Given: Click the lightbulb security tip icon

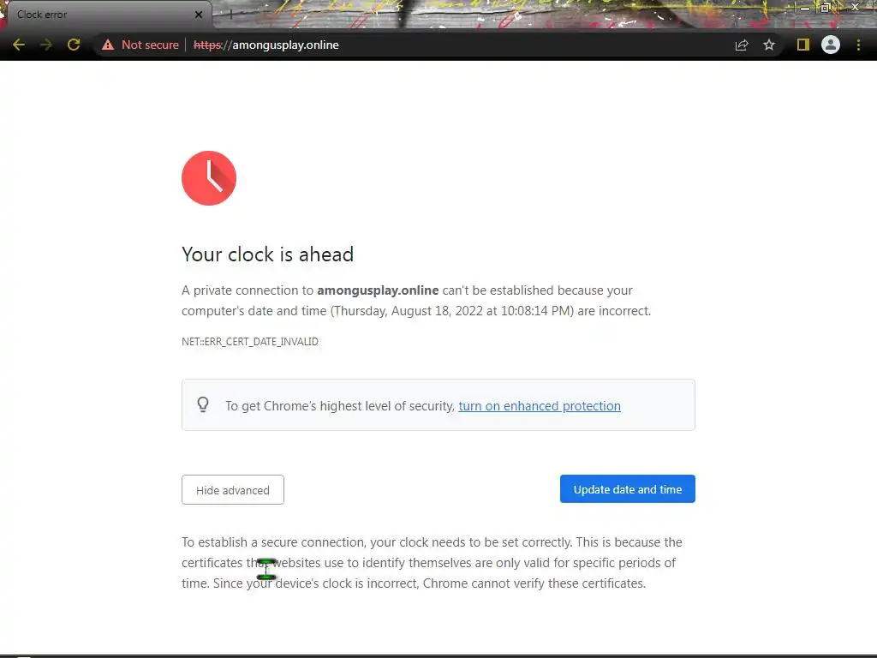Looking at the screenshot, I should pyautogui.click(x=203, y=404).
